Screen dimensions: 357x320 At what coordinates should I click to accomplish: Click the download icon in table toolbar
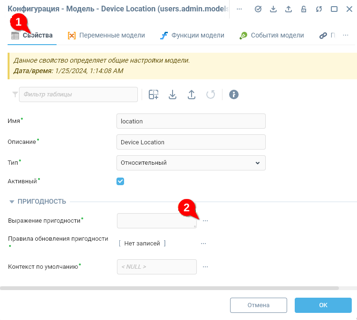[x=173, y=94]
